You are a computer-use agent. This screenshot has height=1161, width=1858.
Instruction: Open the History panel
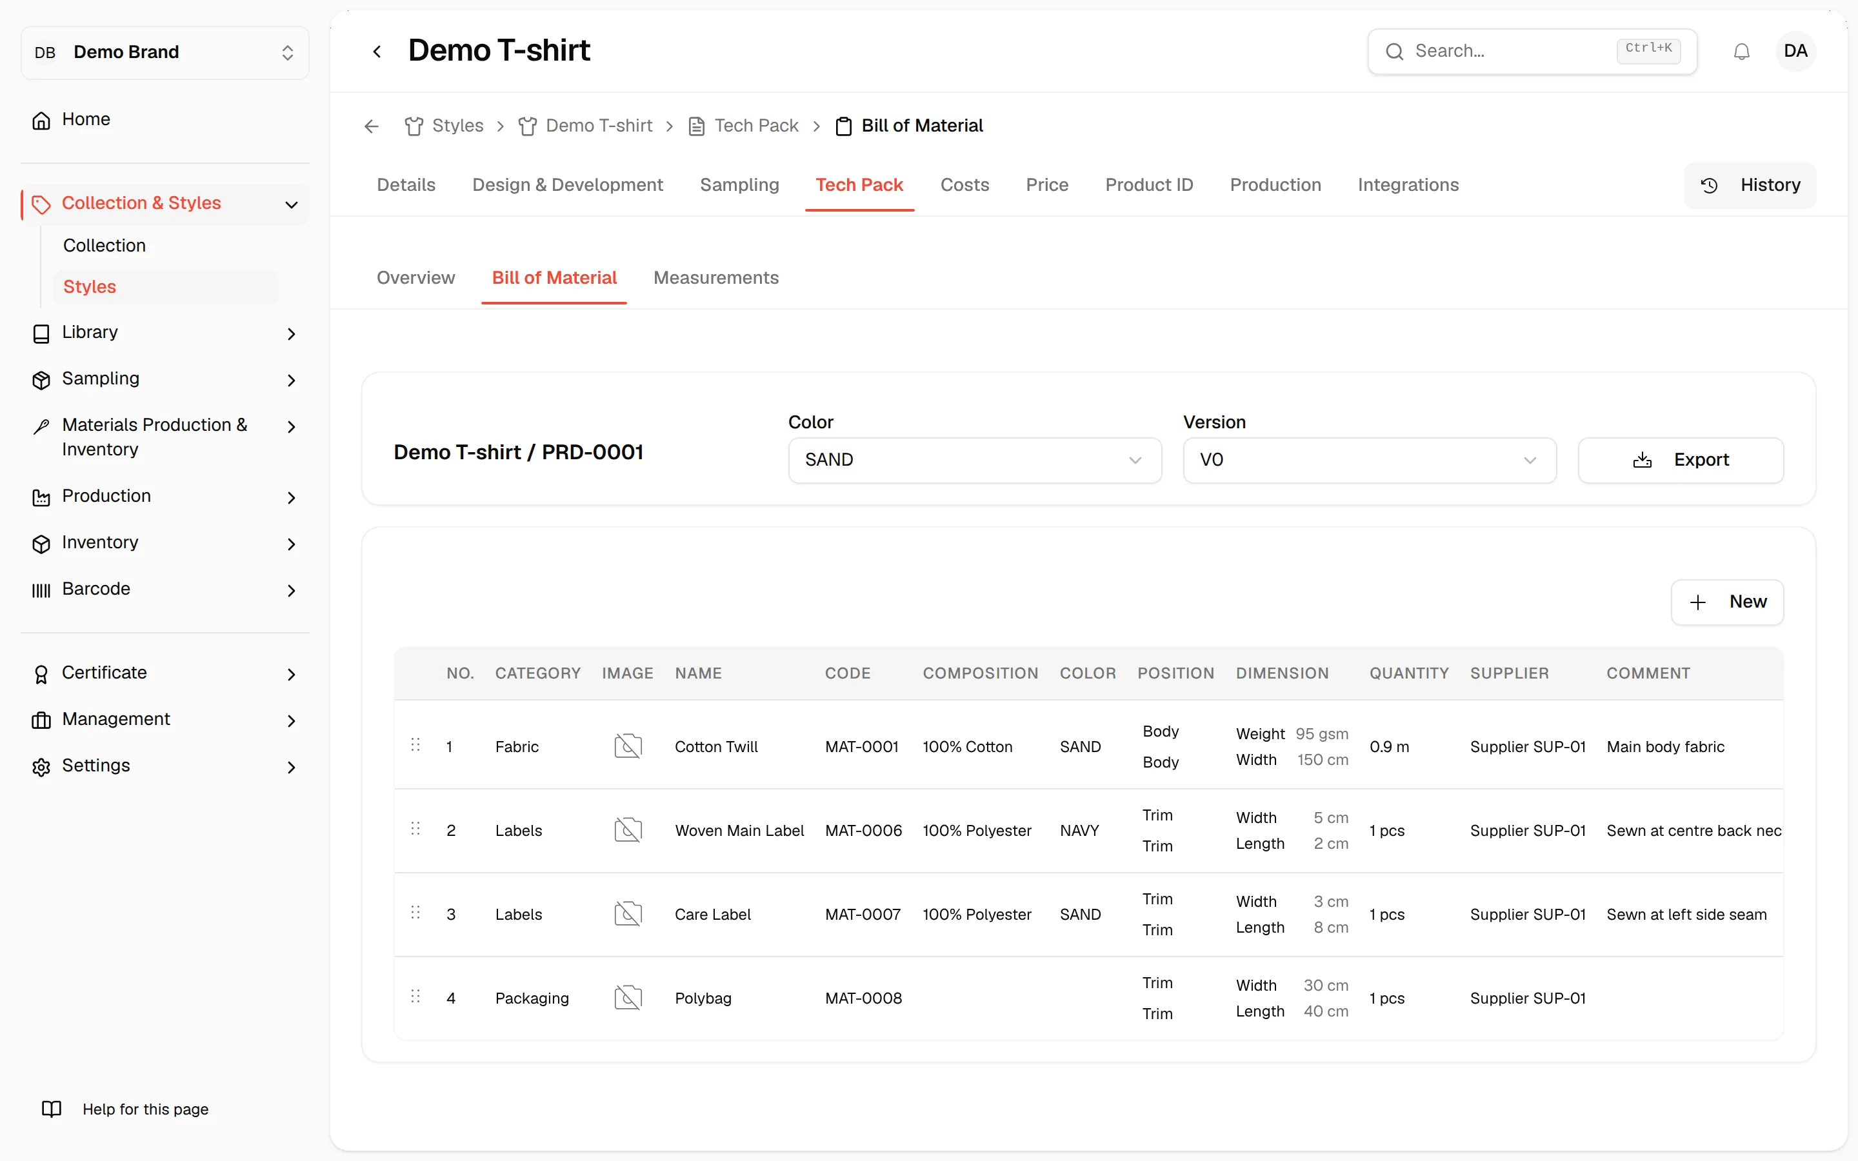coord(1750,185)
